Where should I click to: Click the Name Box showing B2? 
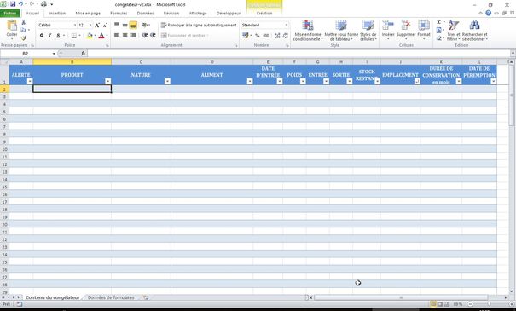click(26, 54)
